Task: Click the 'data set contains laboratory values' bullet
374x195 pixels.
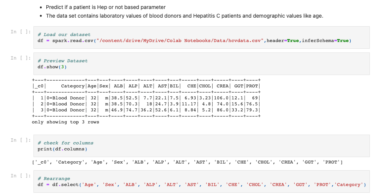Action: point(184,16)
